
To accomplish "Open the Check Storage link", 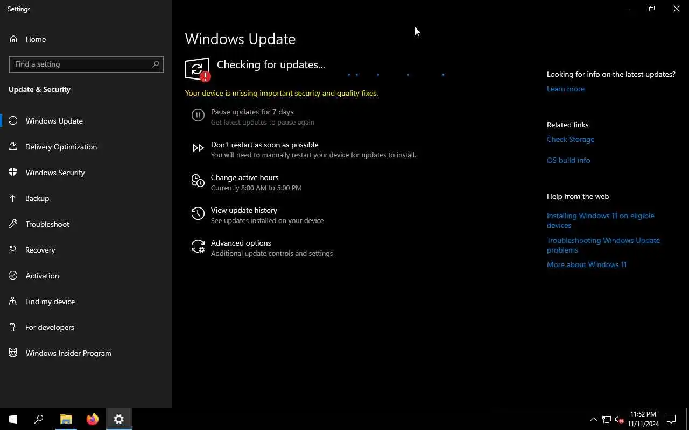I will [x=571, y=140].
